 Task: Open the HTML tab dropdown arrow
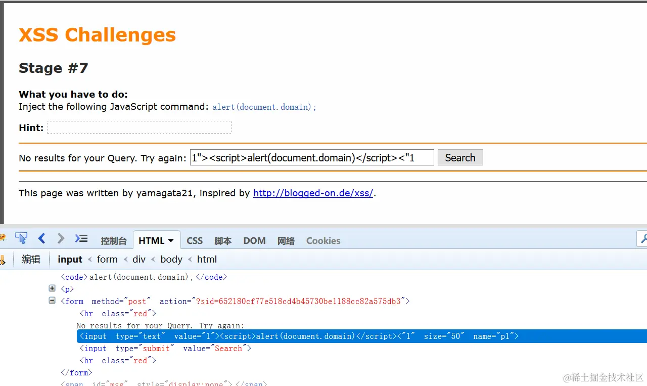pyautogui.click(x=171, y=241)
